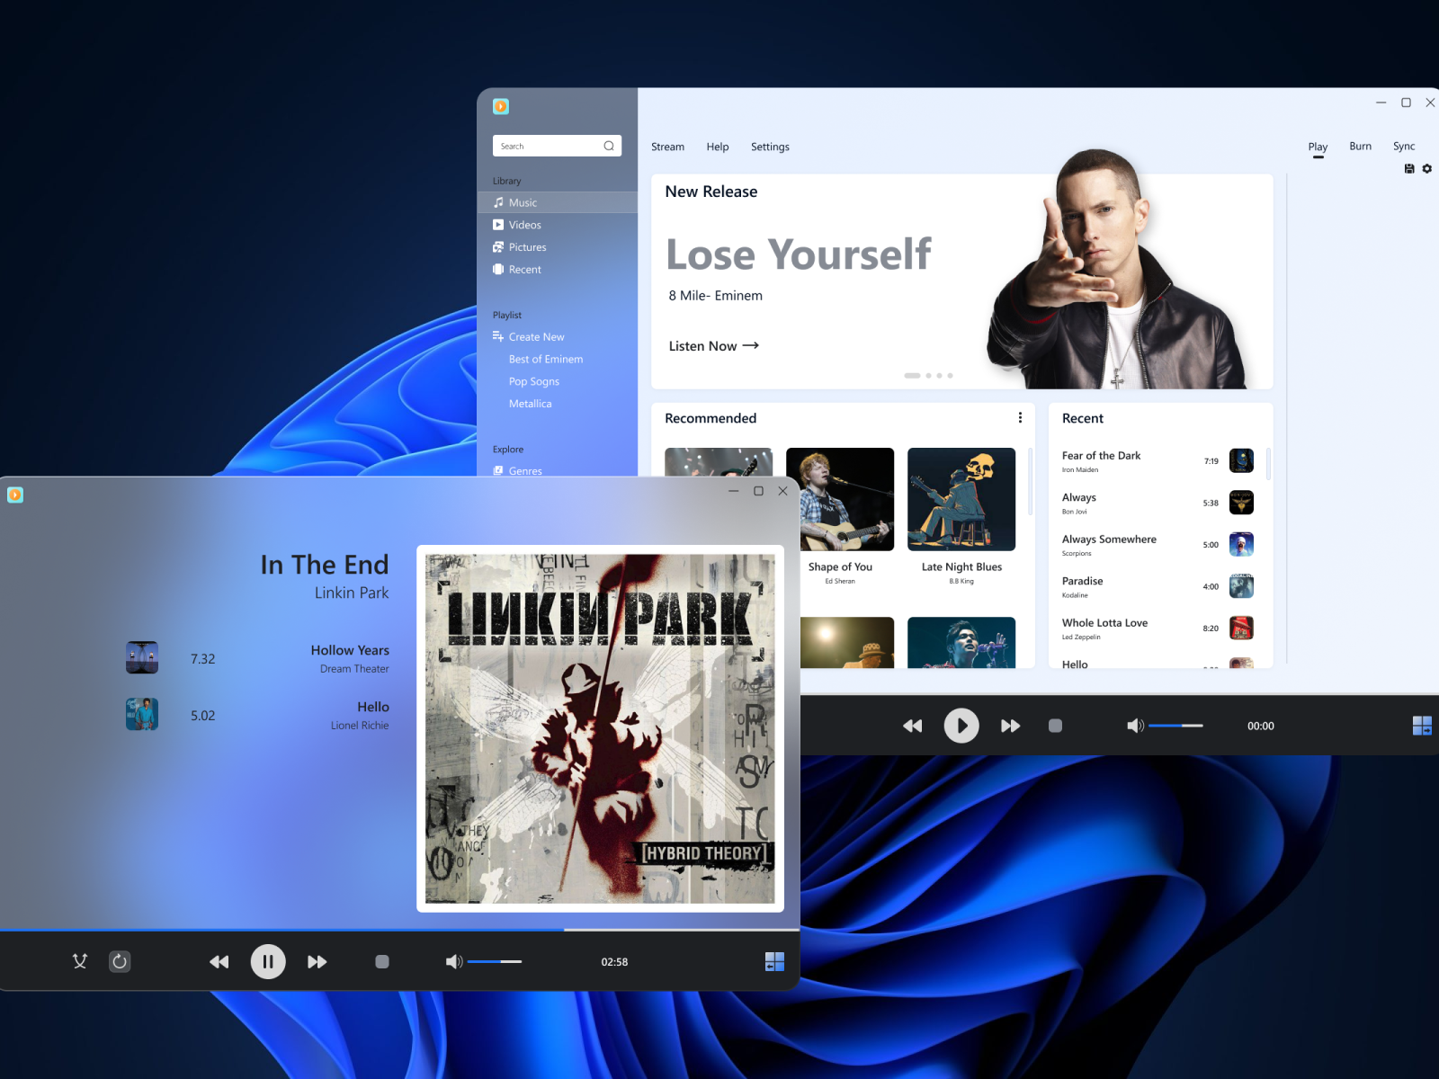Click the save icon below the Sync tab
The image size is (1439, 1079).
[1409, 168]
